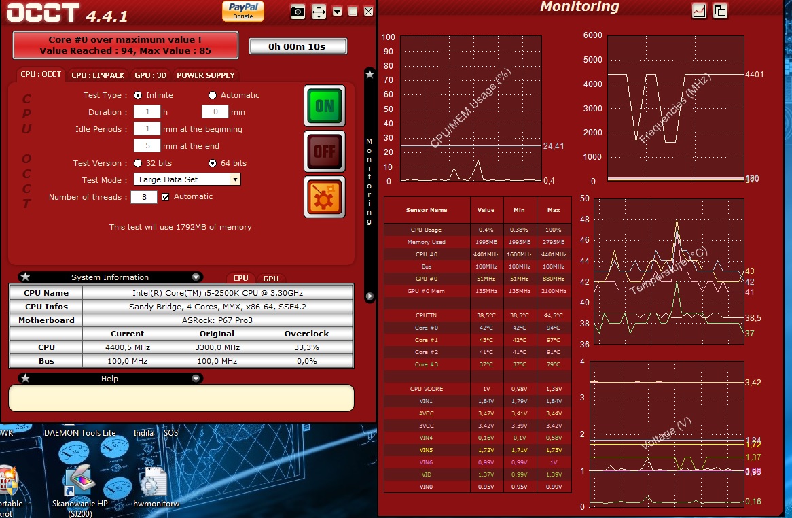This screenshot has height=518, width=792.
Task: Click the Frequencies (MHz) graph
Action: click(x=675, y=107)
